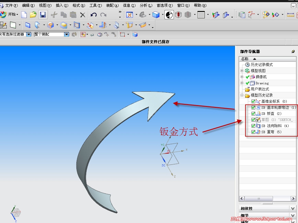Click the red section cube icon
298x223 pixels.
tap(178, 15)
